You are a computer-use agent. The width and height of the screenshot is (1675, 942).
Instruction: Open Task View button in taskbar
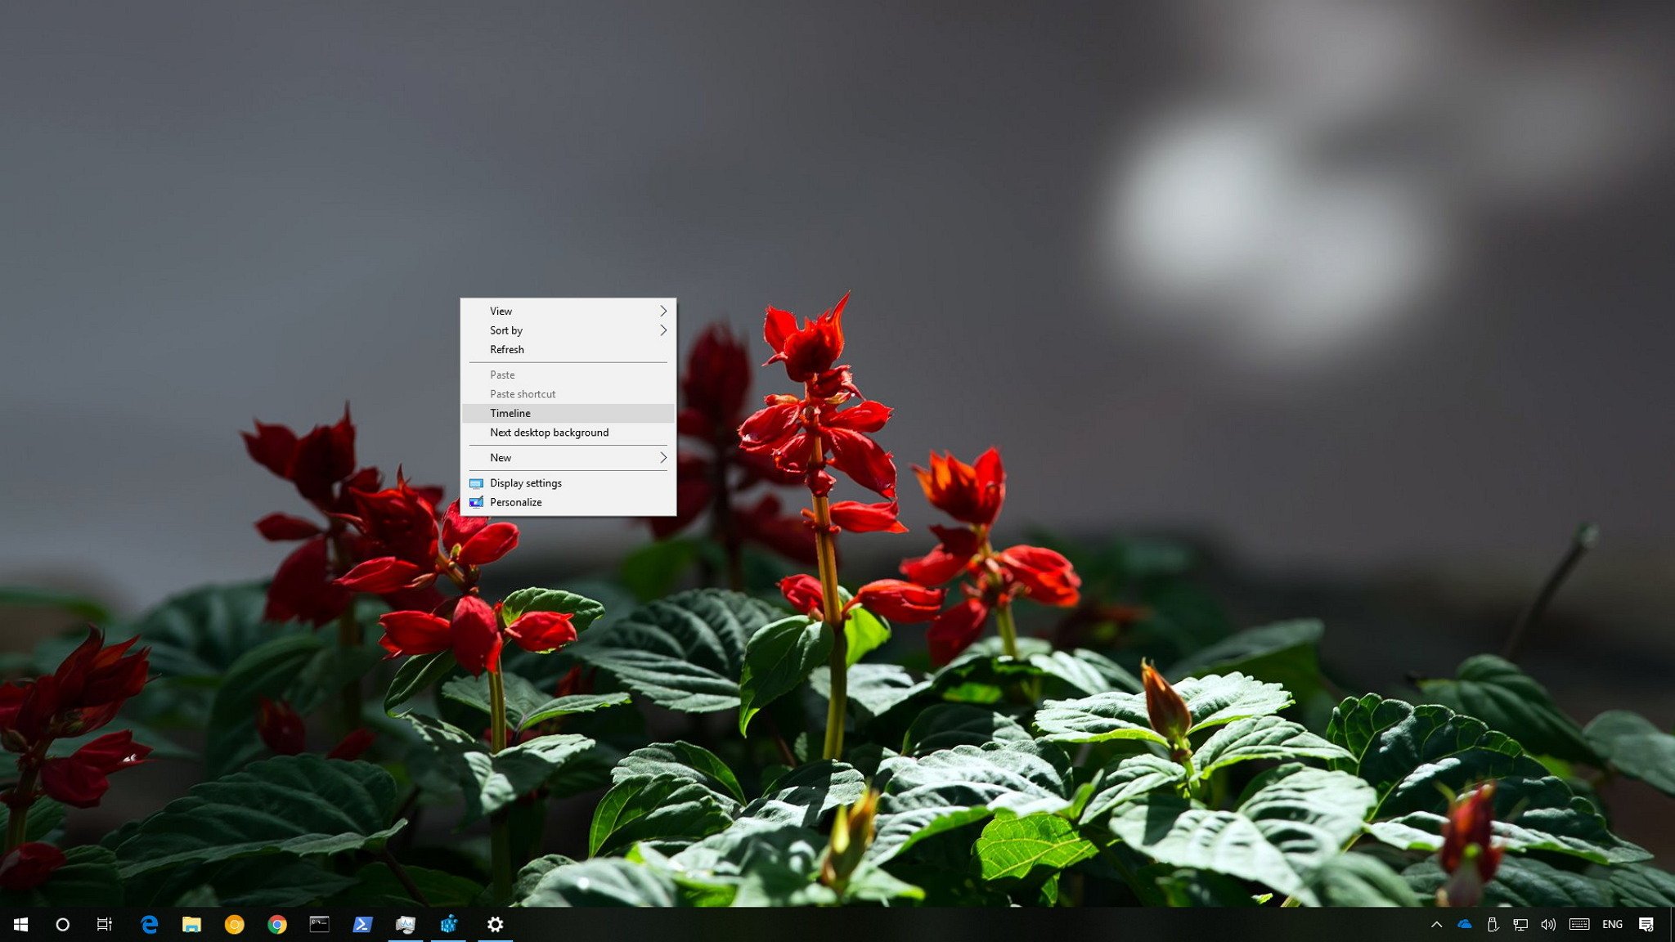[x=105, y=923]
